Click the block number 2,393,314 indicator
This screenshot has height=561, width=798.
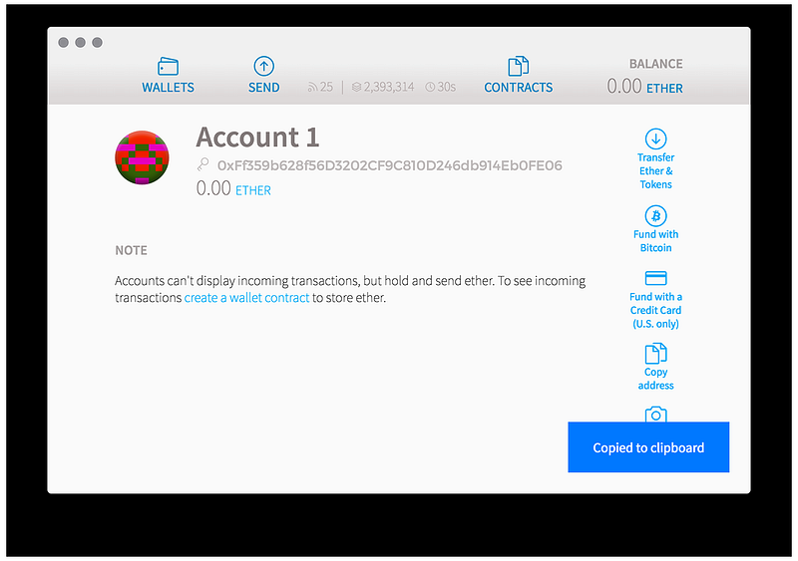pos(383,87)
